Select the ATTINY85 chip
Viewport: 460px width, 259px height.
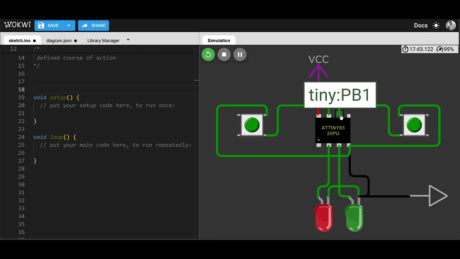click(x=333, y=130)
